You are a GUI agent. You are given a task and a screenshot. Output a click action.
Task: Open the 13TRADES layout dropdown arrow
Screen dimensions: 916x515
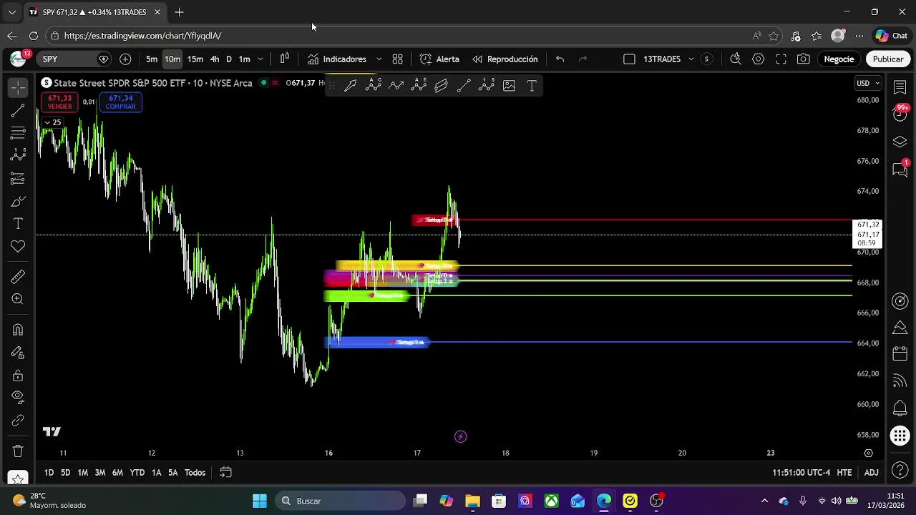tap(691, 59)
